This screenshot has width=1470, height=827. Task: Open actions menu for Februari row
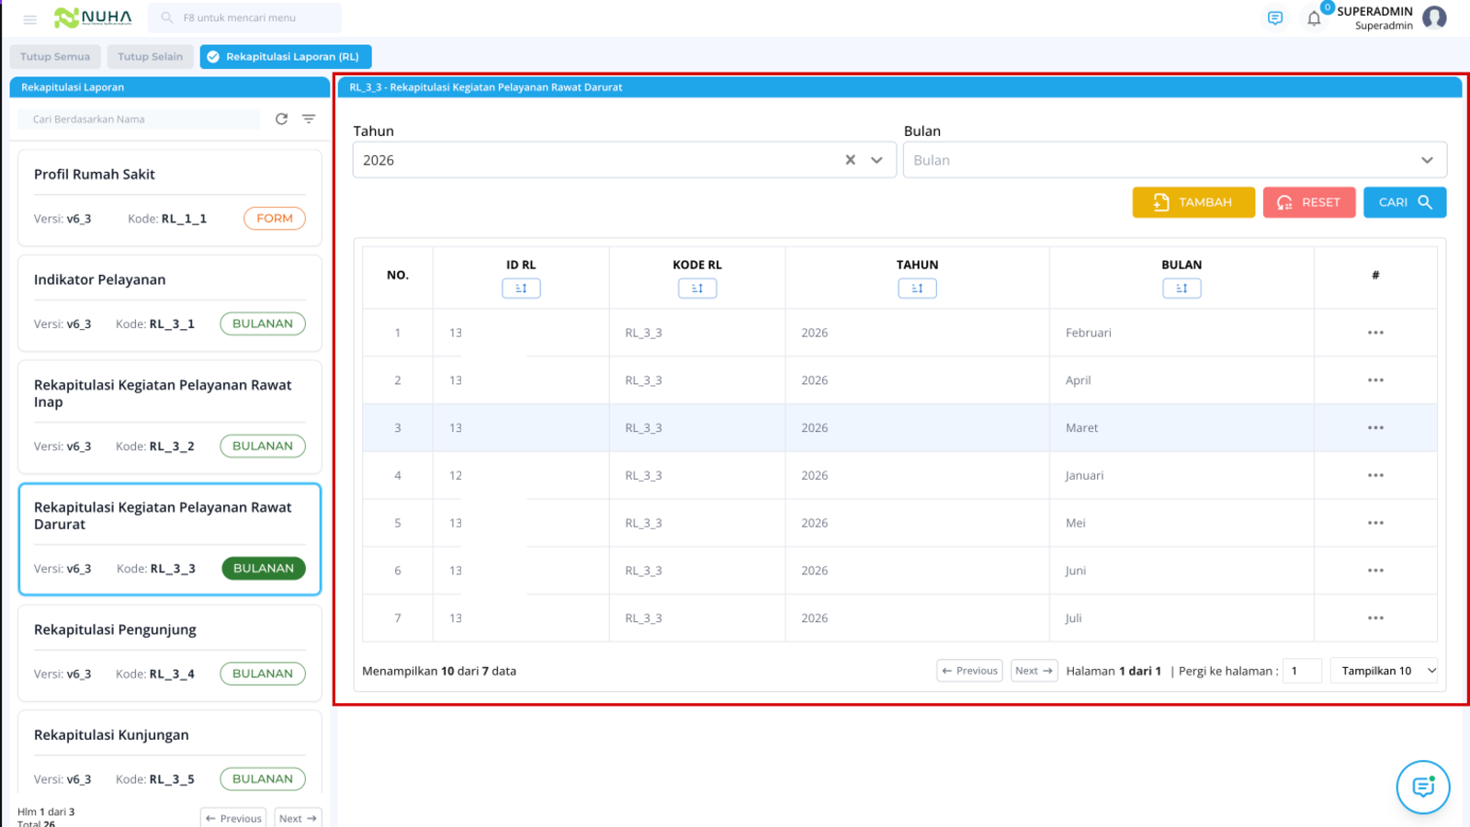[x=1375, y=333]
